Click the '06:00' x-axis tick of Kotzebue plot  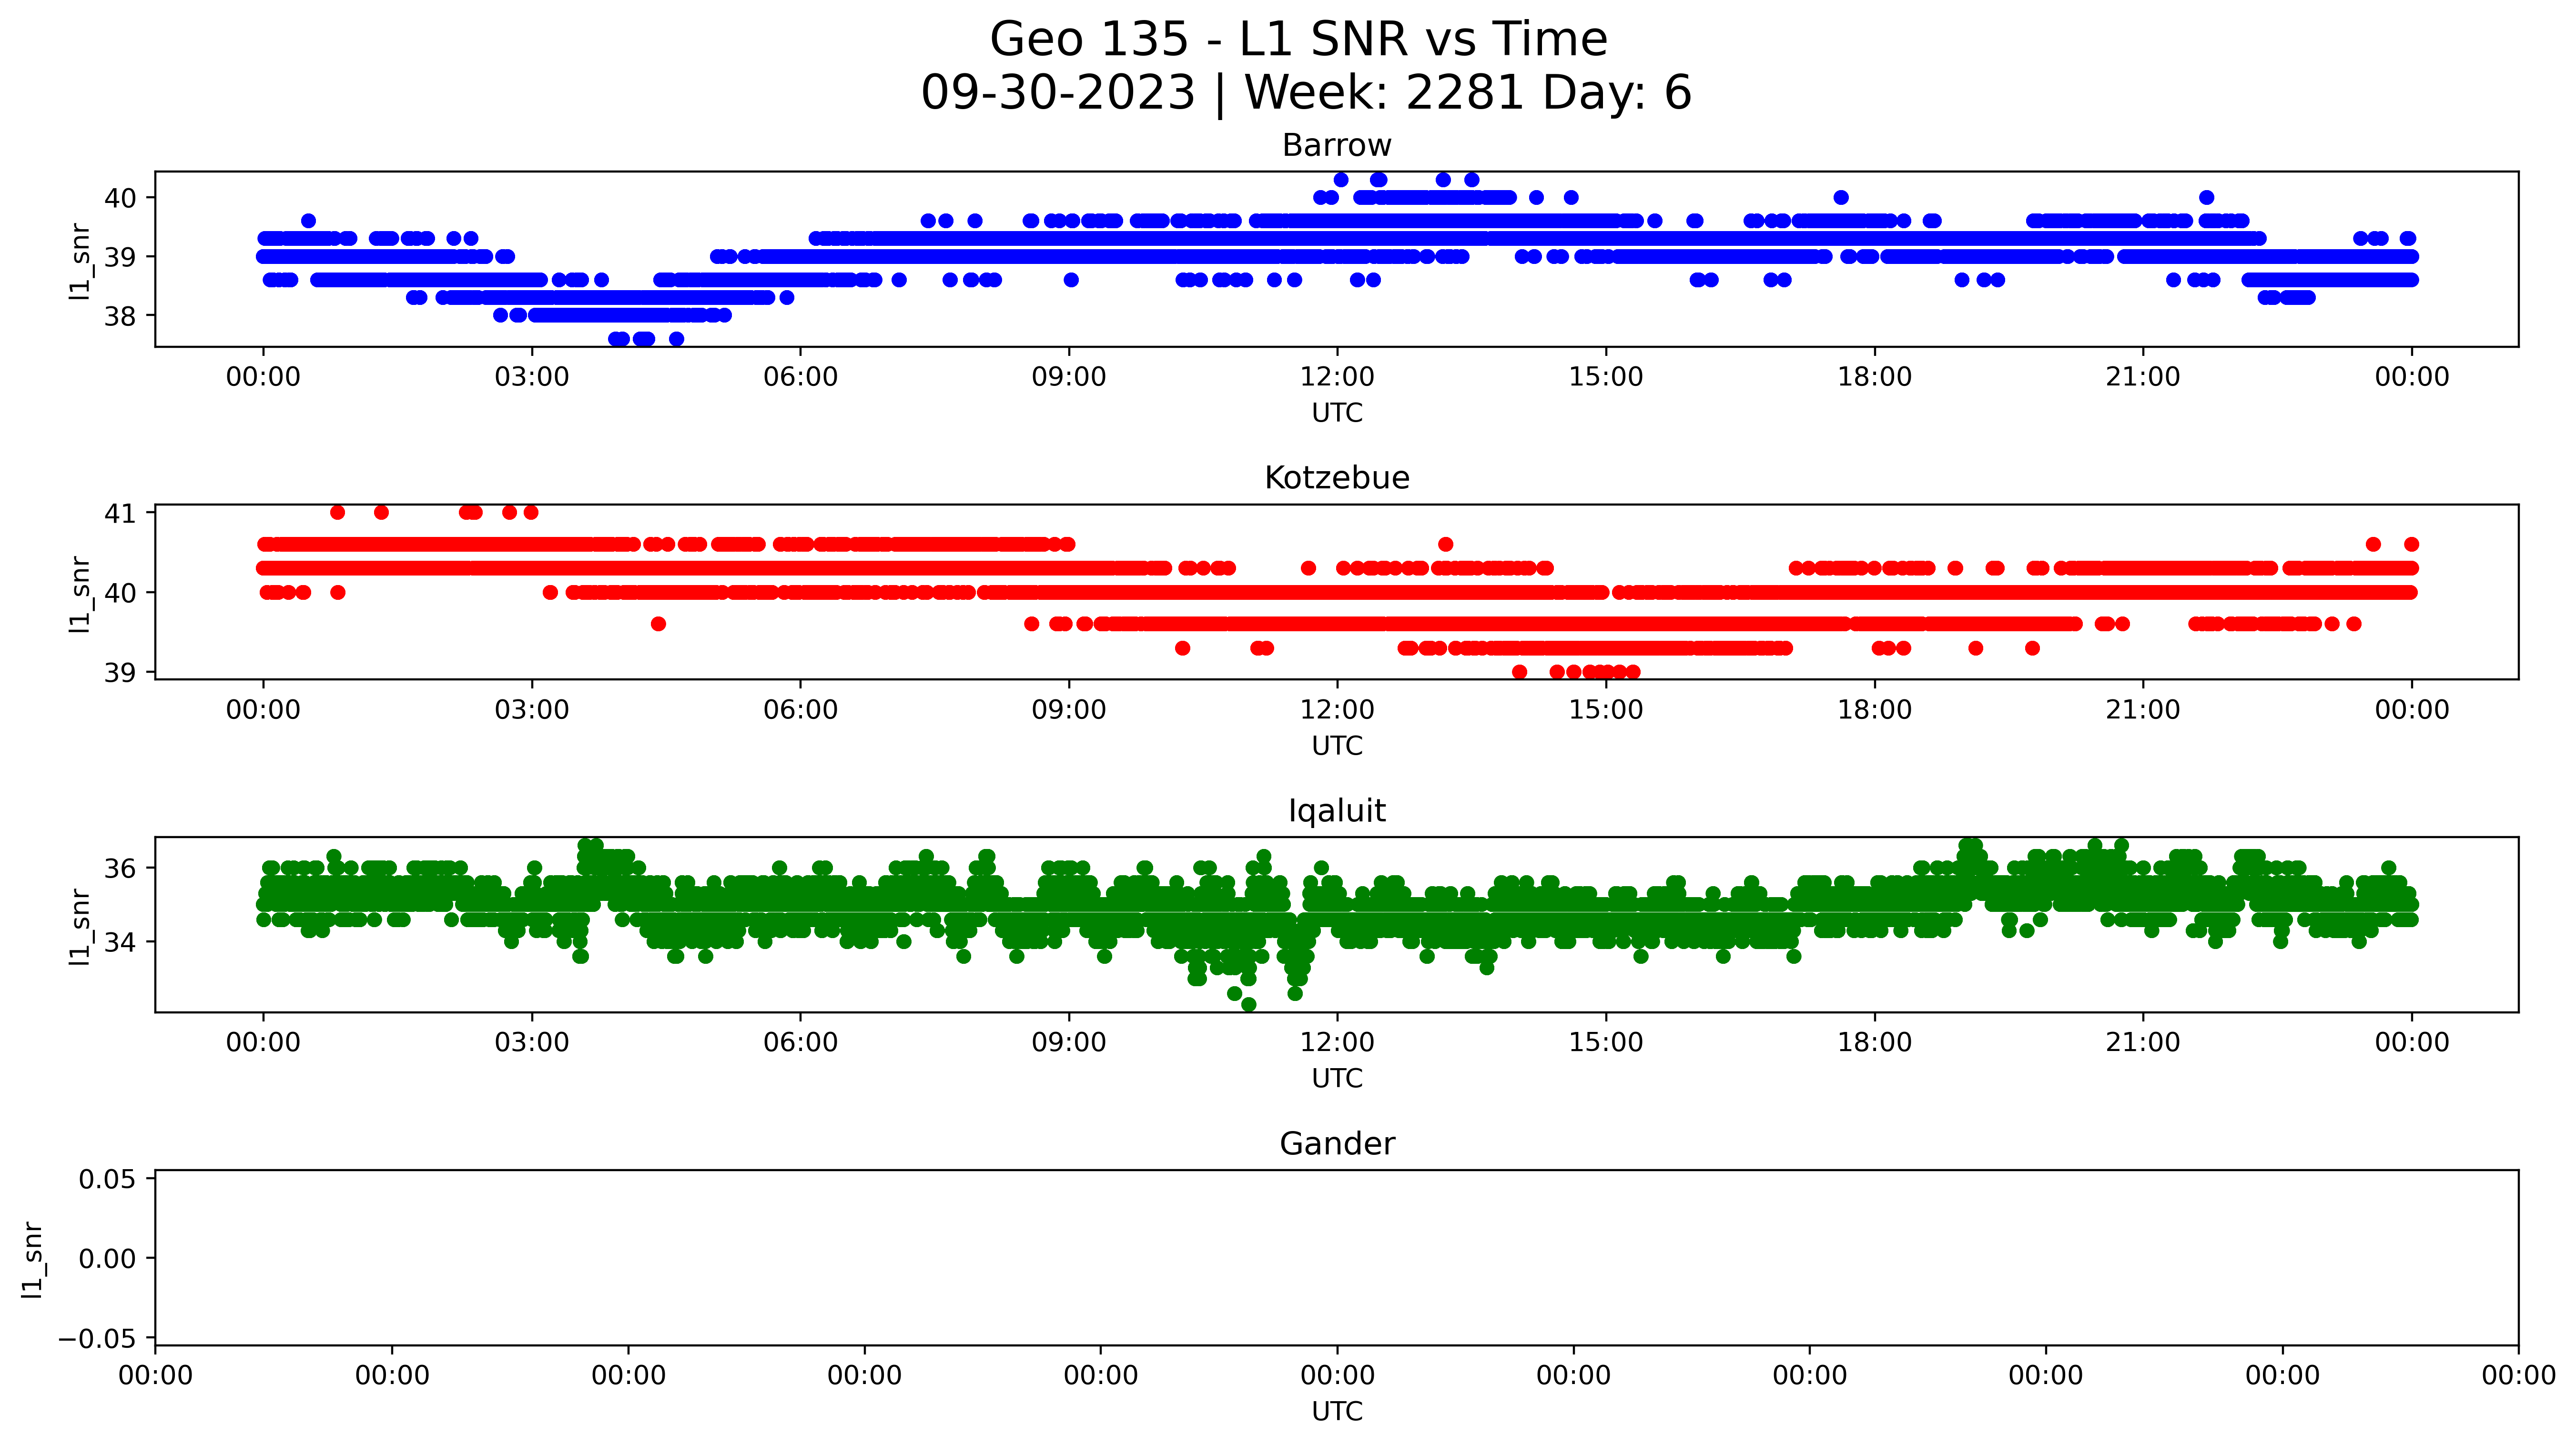tap(801, 711)
